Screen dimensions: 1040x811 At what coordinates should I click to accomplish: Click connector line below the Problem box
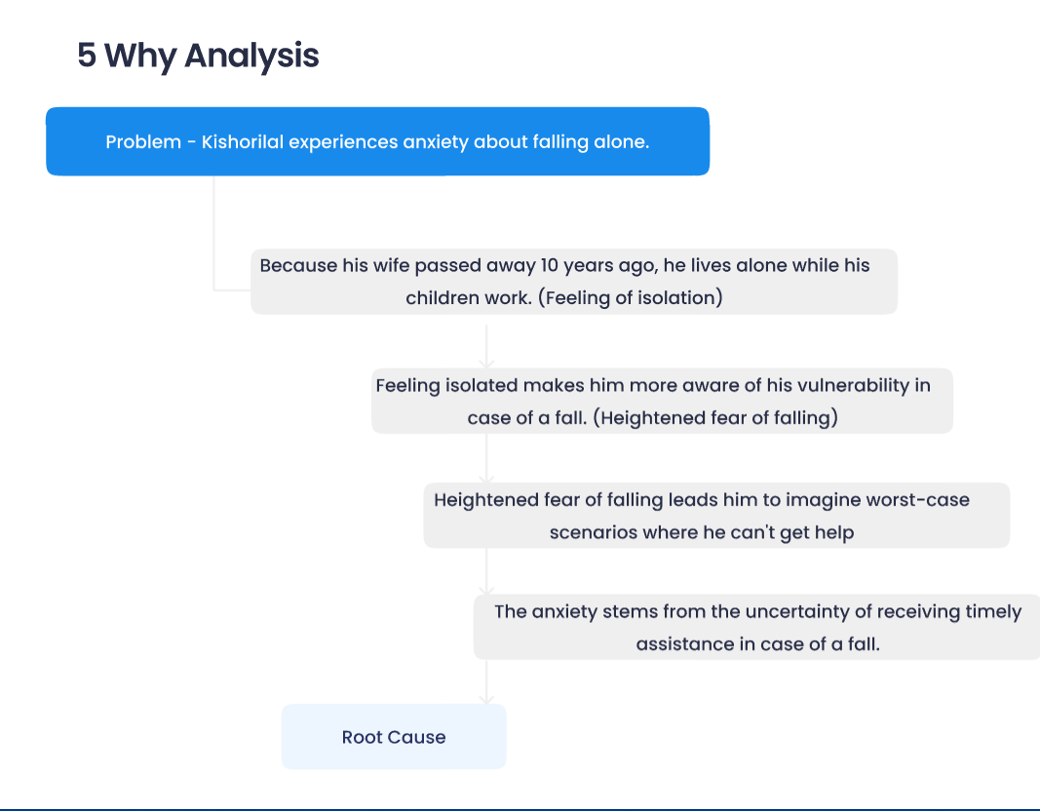click(x=213, y=234)
